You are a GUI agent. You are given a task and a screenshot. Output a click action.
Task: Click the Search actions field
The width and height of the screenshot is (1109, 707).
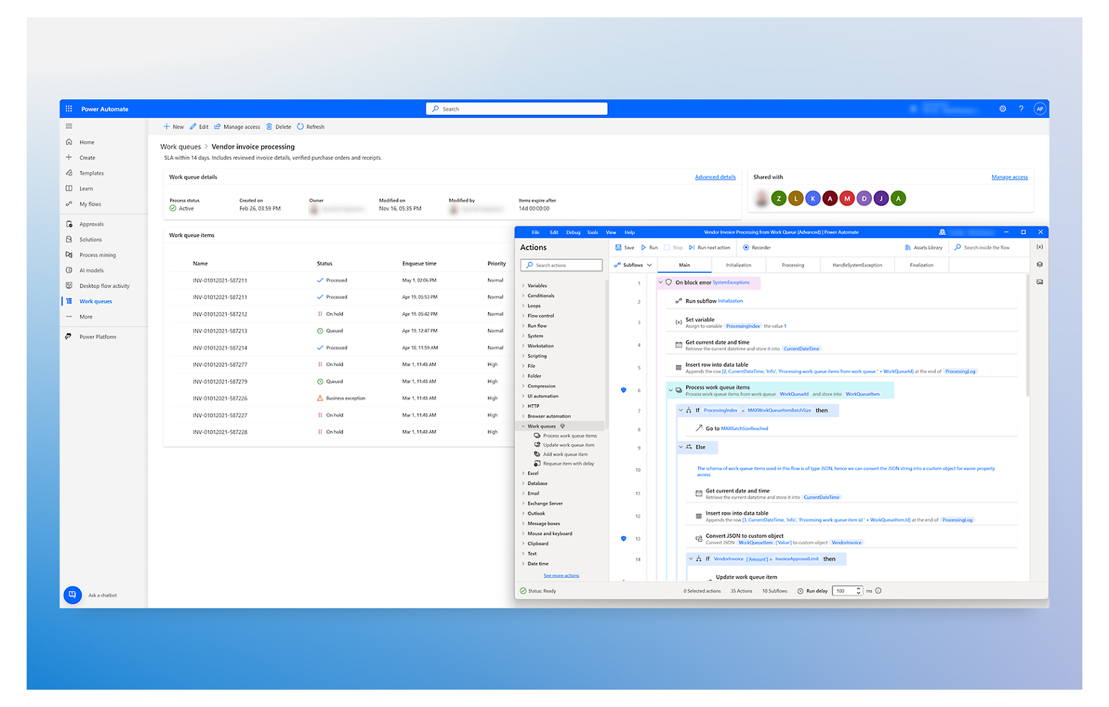coord(561,265)
